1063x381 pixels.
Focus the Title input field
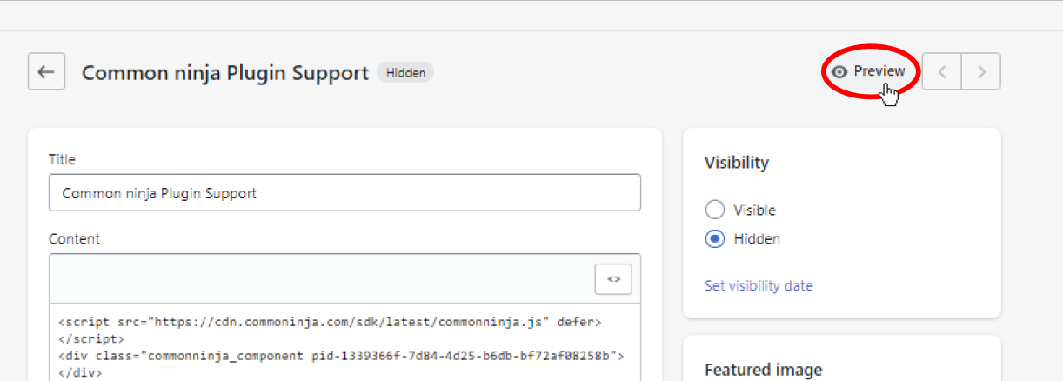click(x=344, y=193)
